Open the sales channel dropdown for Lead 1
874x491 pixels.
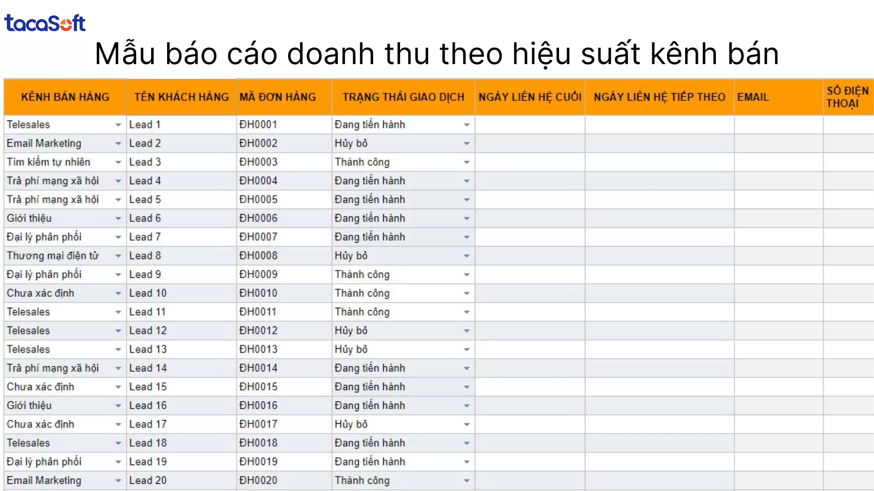pos(118,124)
